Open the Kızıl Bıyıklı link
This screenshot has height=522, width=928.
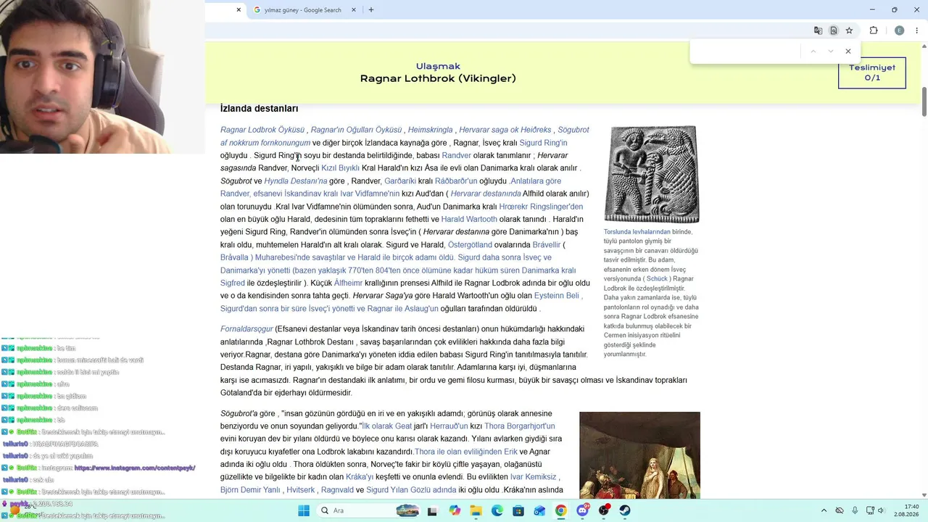coord(341,168)
